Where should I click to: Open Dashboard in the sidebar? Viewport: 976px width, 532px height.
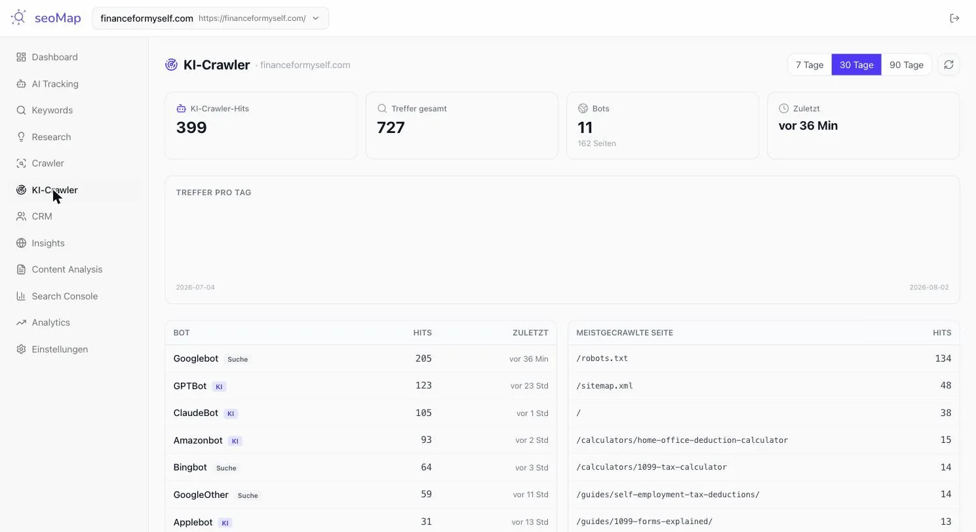74,57
